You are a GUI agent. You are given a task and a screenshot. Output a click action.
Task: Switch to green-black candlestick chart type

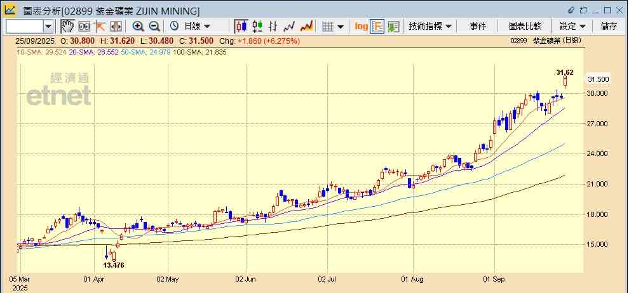257,27
